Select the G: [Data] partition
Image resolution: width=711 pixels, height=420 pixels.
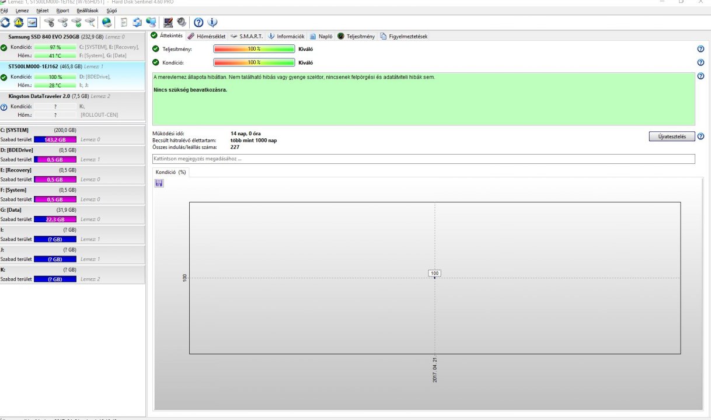click(72, 214)
